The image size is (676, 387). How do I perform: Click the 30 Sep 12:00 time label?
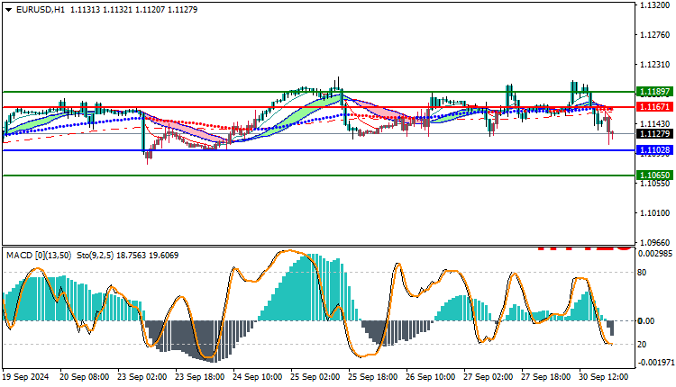click(604, 377)
